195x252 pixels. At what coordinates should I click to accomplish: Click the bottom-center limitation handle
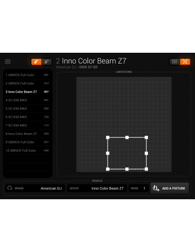point(127,169)
